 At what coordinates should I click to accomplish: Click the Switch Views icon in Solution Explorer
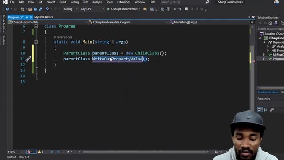[276, 23]
